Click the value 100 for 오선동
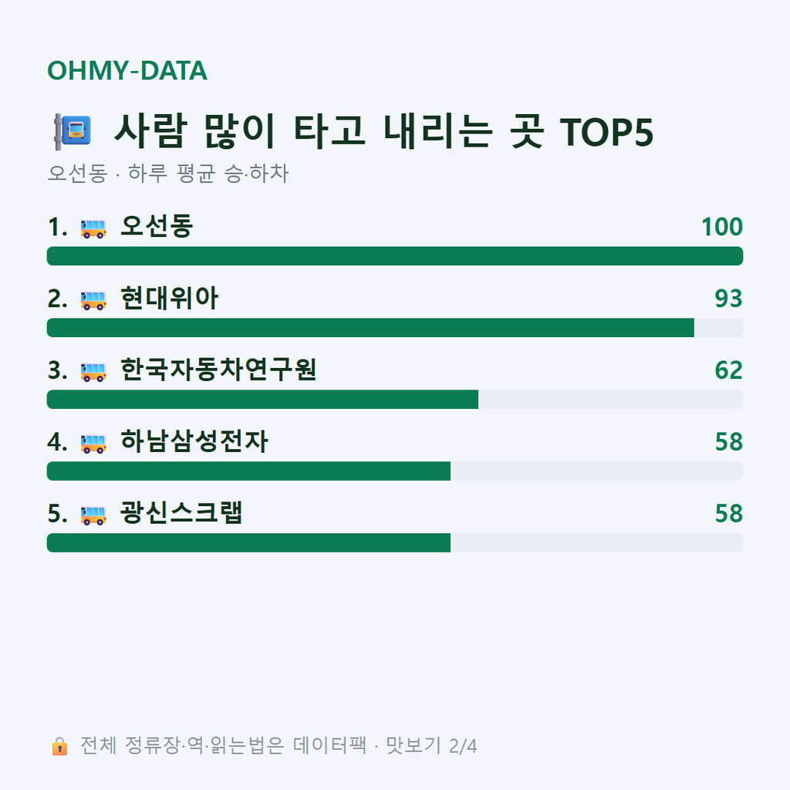The height and width of the screenshot is (790, 790). 722,227
